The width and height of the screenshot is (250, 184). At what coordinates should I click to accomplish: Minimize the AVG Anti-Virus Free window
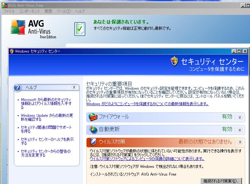[243, 5]
